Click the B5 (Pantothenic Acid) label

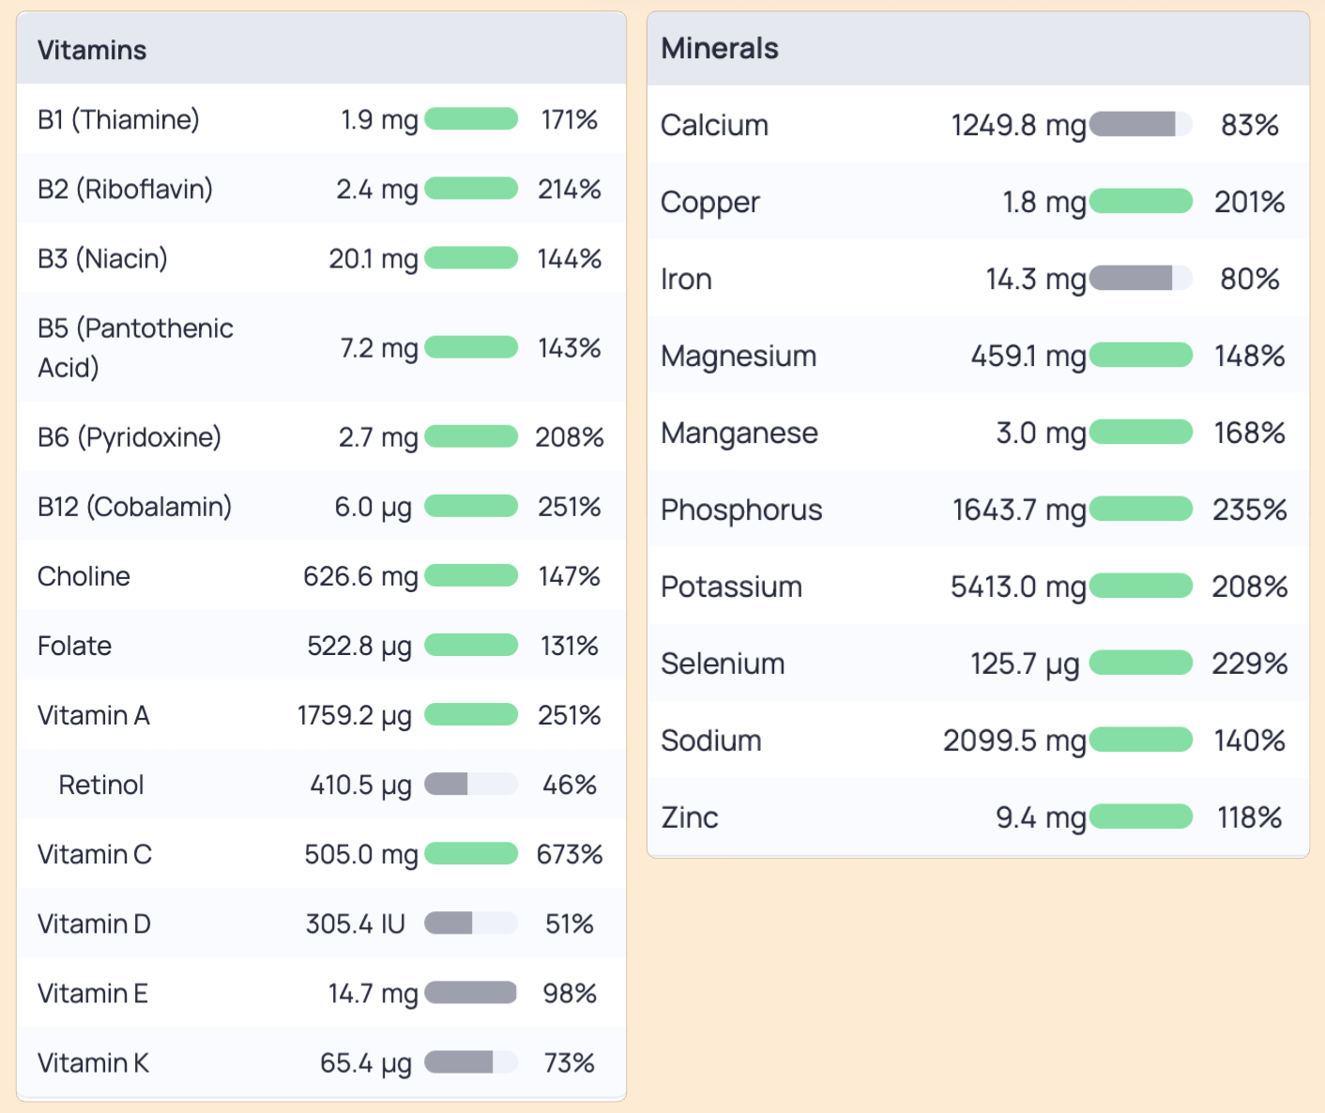[x=135, y=347]
